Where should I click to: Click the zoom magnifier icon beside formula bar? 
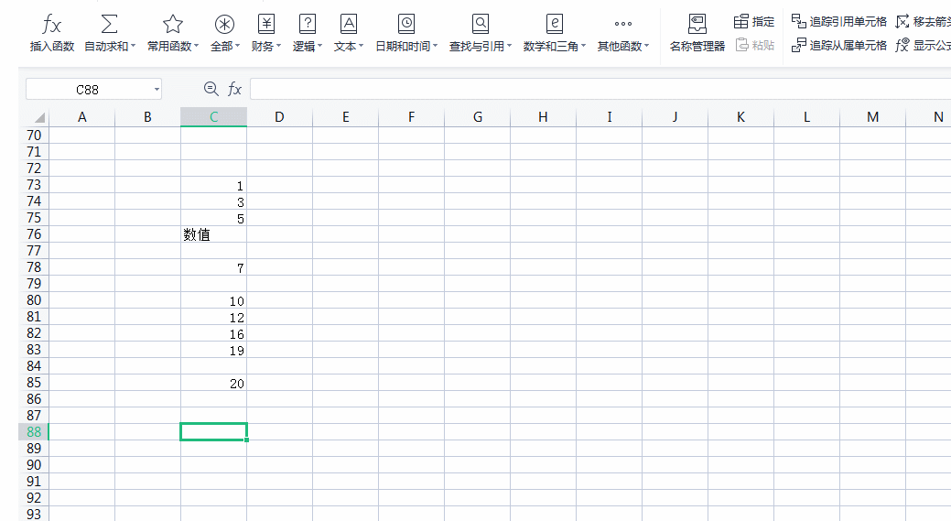tap(211, 89)
